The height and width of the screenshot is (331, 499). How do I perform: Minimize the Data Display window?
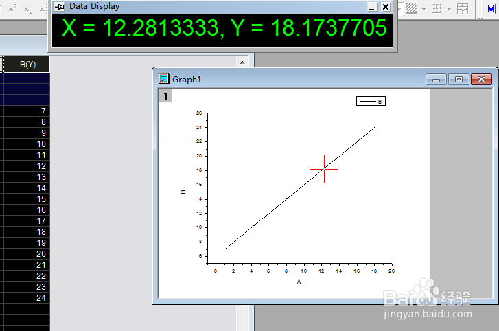point(372,7)
